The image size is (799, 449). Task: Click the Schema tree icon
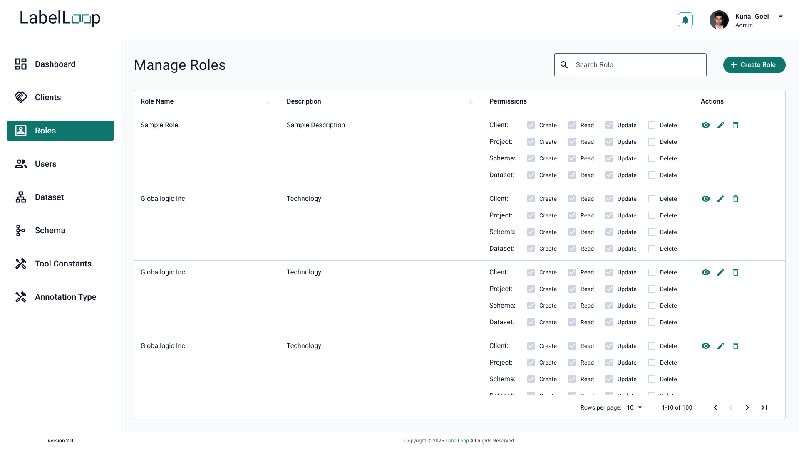click(x=21, y=230)
